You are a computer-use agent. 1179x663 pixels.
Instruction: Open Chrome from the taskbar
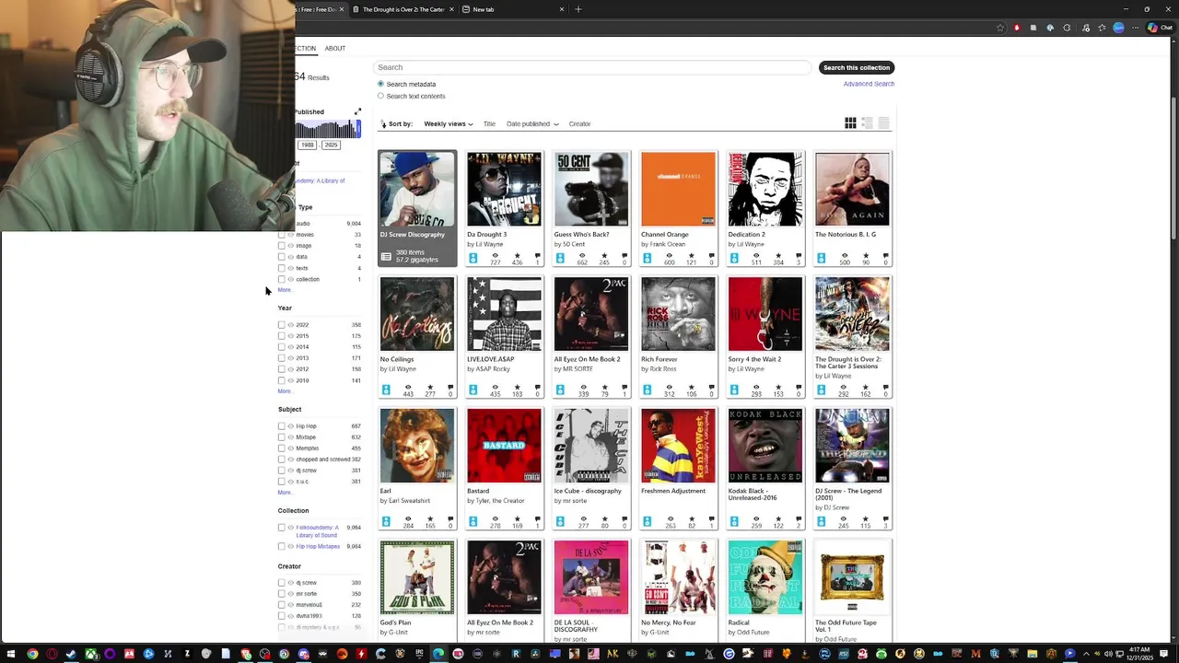pos(32,654)
